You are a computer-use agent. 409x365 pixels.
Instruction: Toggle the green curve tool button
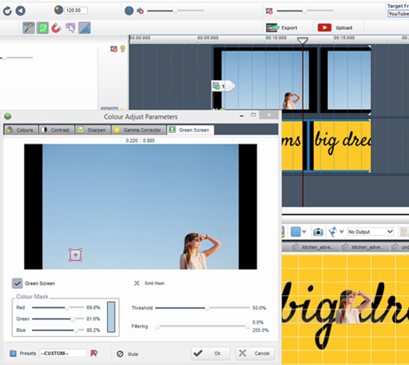tap(43, 28)
